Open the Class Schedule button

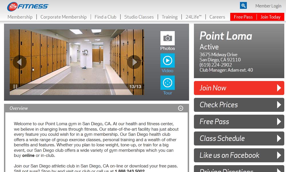click(239, 138)
